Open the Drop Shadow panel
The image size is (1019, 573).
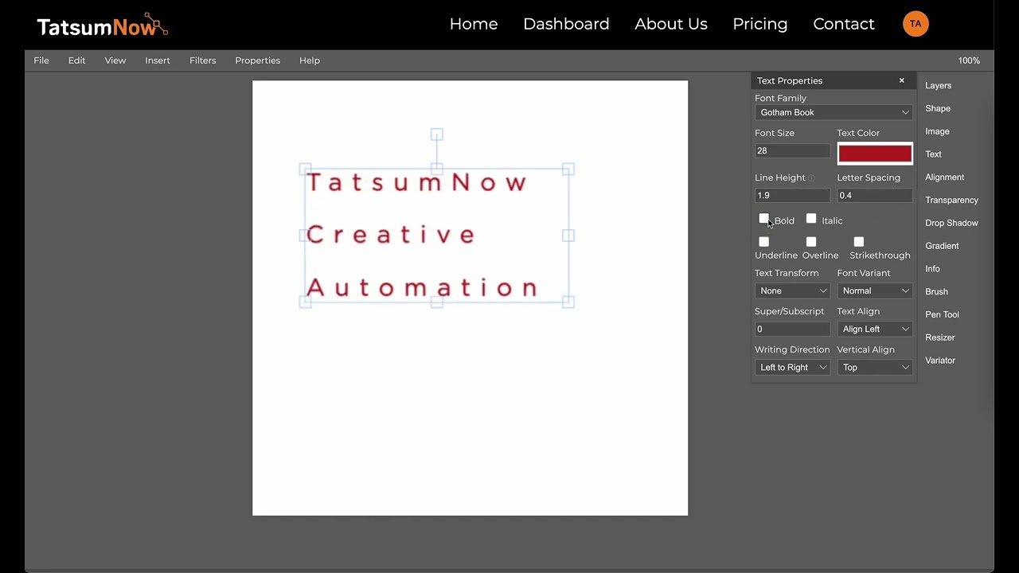951,223
